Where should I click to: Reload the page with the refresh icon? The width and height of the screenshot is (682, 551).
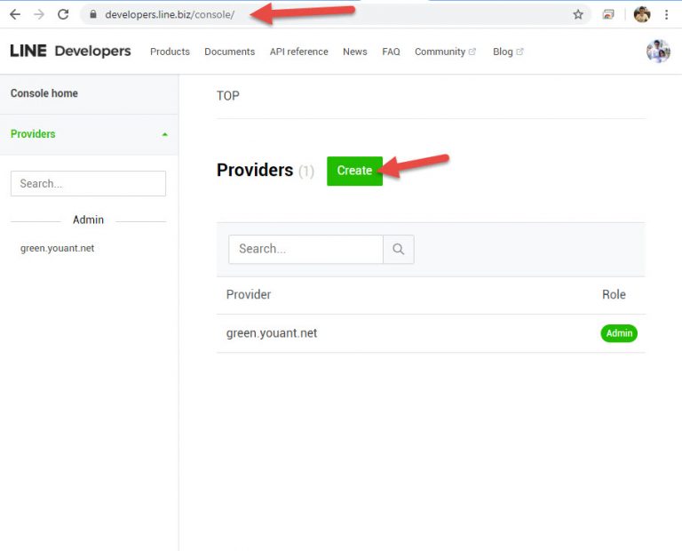(x=64, y=14)
